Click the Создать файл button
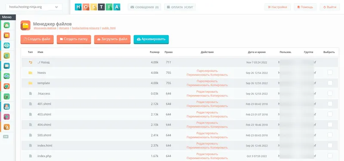Screen dimensions: 344x161 [37, 39]
